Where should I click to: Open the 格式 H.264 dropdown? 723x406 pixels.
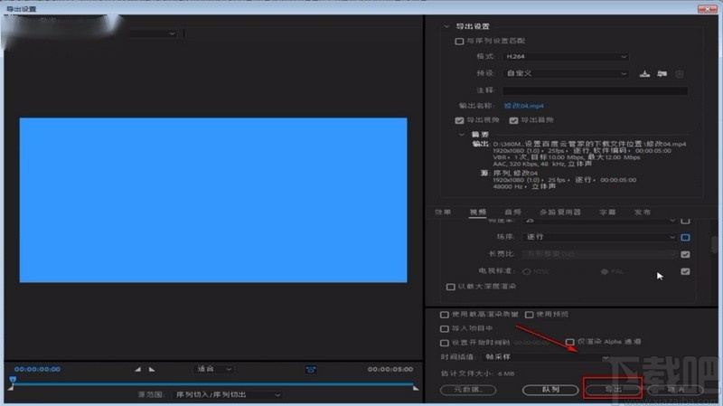567,56
